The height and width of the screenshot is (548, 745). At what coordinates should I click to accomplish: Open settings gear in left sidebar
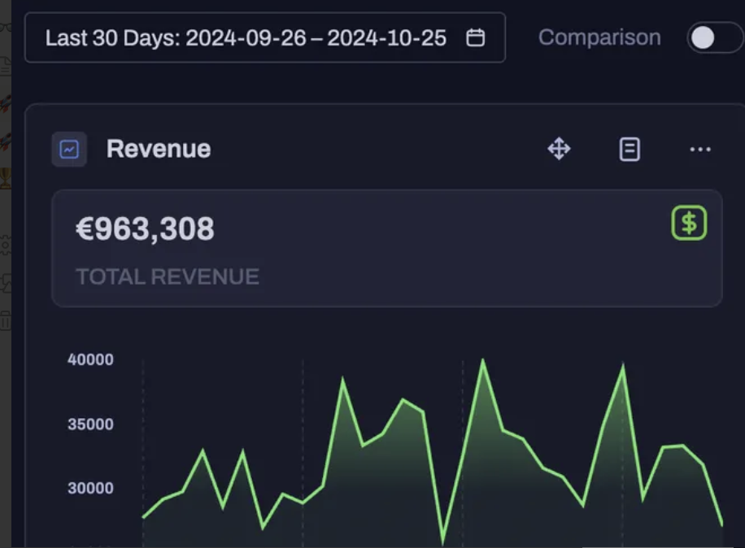pos(5,244)
